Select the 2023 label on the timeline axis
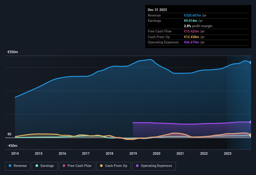 pyautogui.click(x=228, y=153)
